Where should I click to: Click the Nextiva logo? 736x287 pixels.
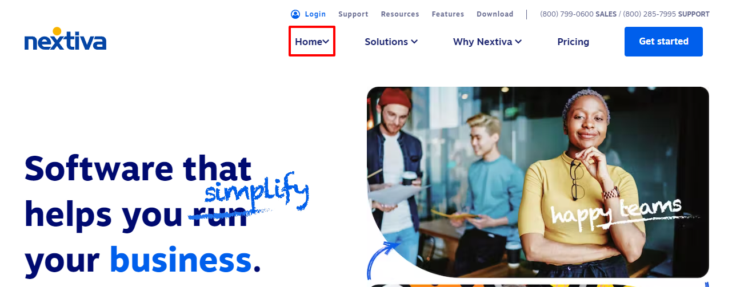pos(65,39)
